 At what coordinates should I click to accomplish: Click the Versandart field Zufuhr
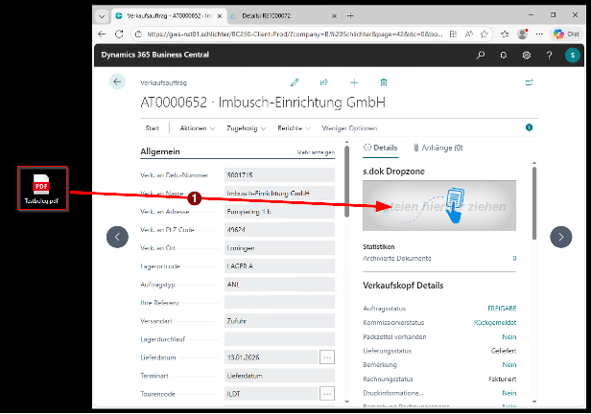tap(279, 321)
